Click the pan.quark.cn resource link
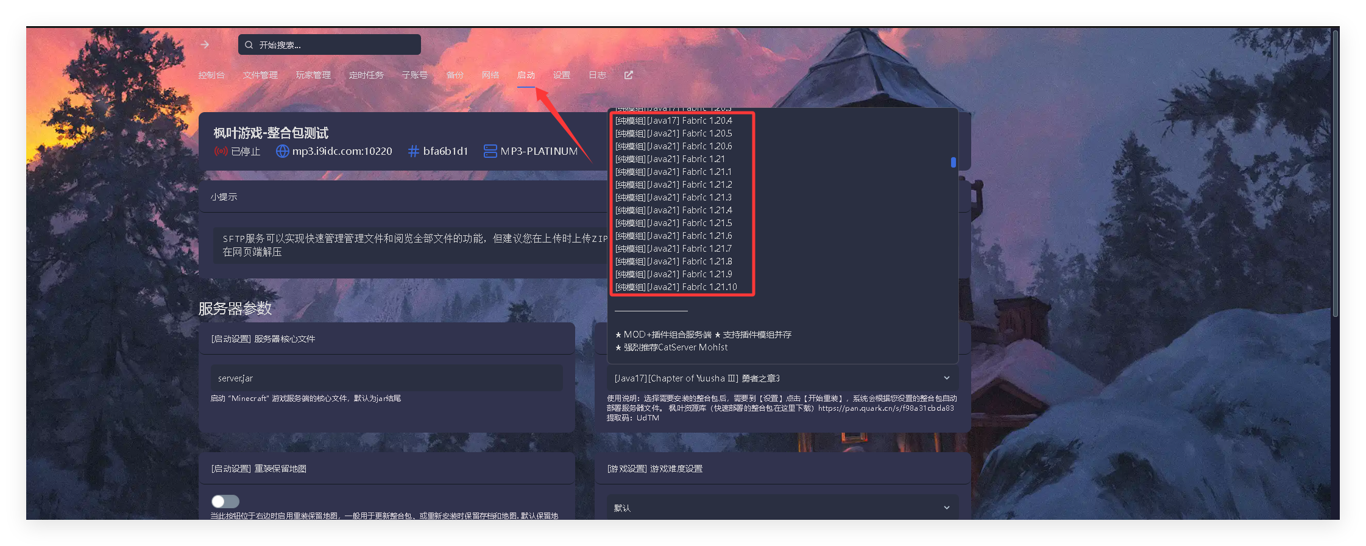Viewport: 1366px width, 546px height. coord(885,408)
